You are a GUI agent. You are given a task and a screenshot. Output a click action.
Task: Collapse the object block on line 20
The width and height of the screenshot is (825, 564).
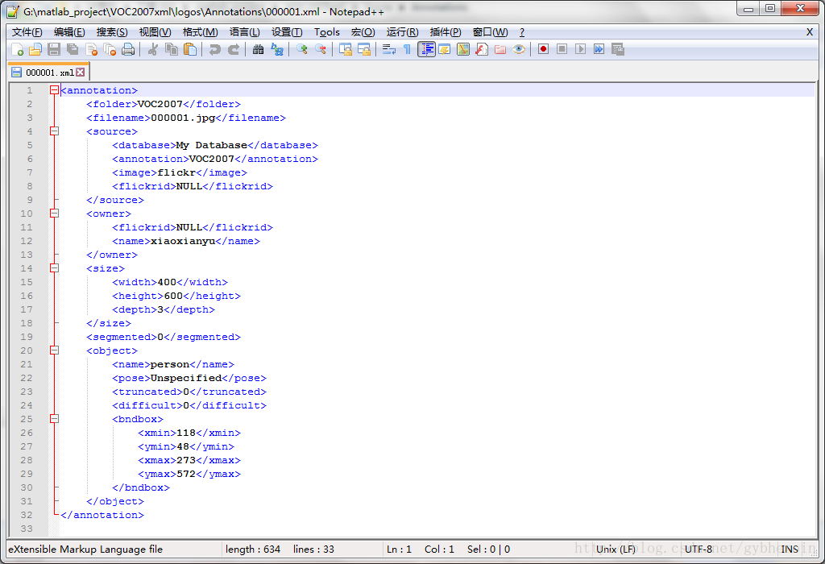point(54,350)
